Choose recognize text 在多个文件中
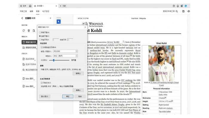Screen dimensions: 209x118 click(x=30, y=65)
